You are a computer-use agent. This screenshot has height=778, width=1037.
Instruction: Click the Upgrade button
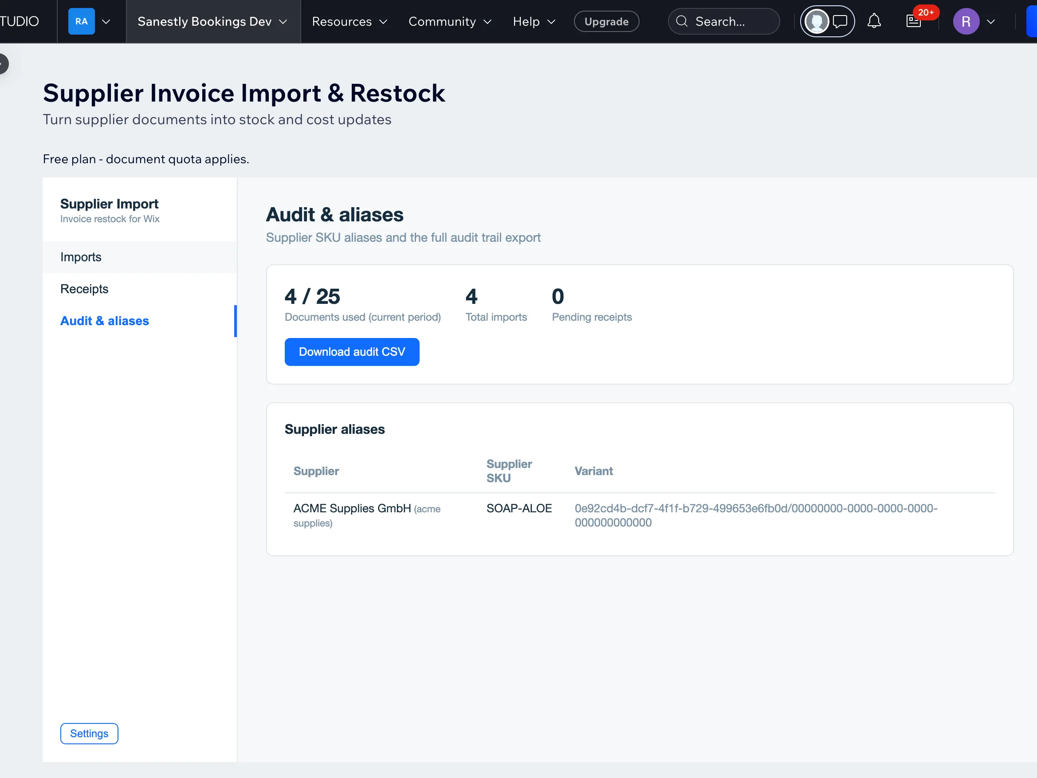click(606, 22)
